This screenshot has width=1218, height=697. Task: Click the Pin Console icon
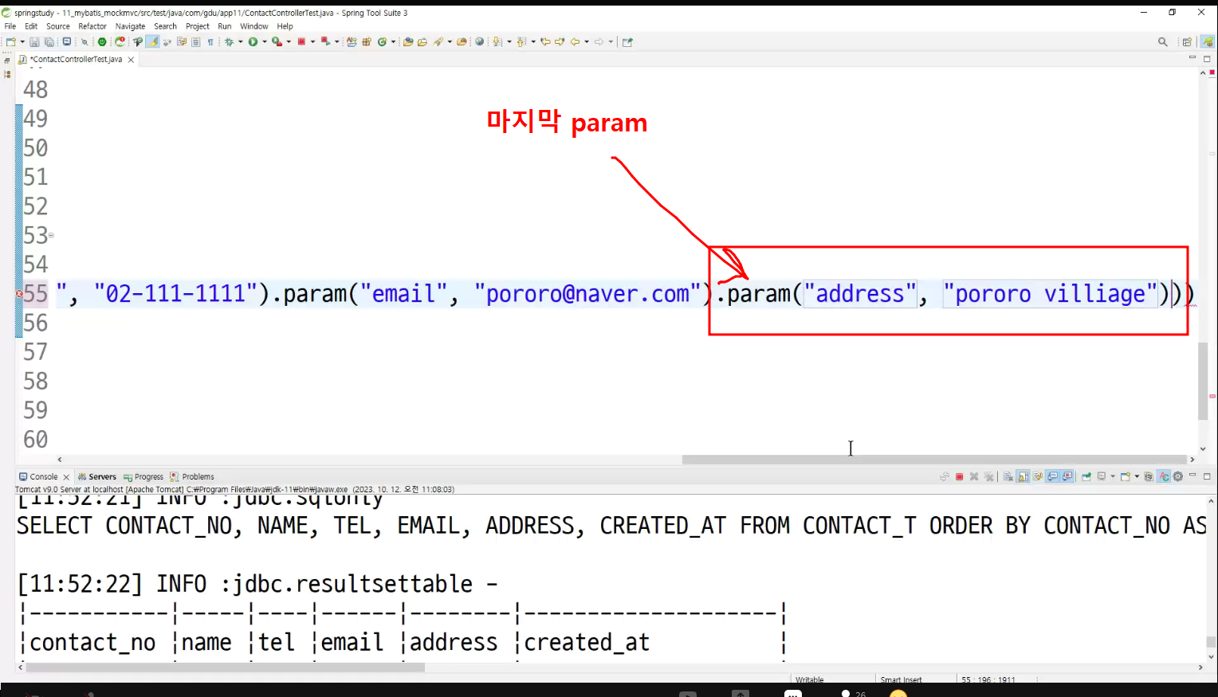pyautogui.click(x=1086, y=476)
